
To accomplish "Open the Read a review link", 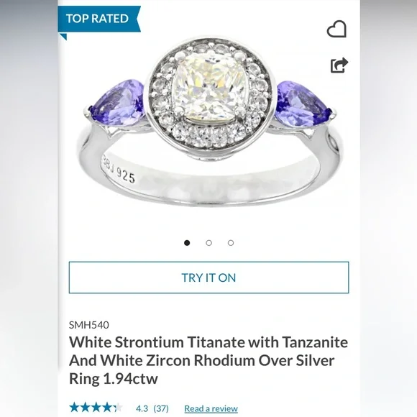I will pyautogui.click(x=211, y=408).
